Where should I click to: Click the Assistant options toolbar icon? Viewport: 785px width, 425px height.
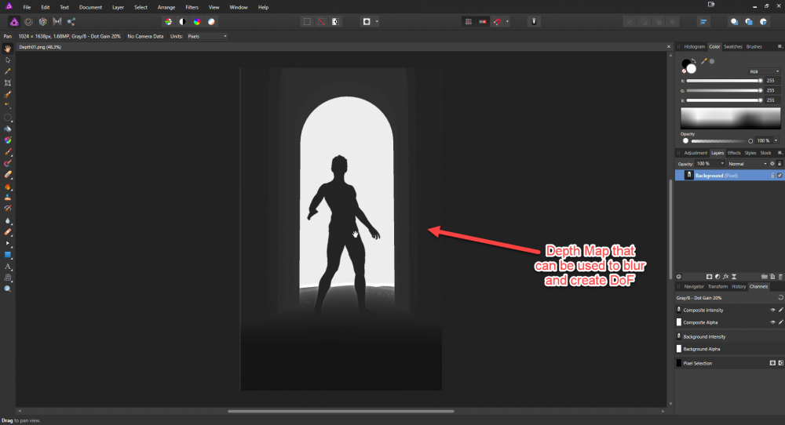pos(534,21)
